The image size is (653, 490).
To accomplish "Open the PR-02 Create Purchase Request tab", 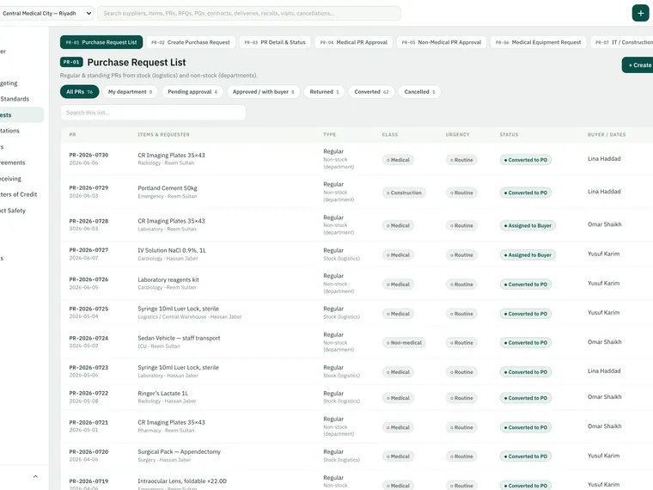I will pos(191,42).
